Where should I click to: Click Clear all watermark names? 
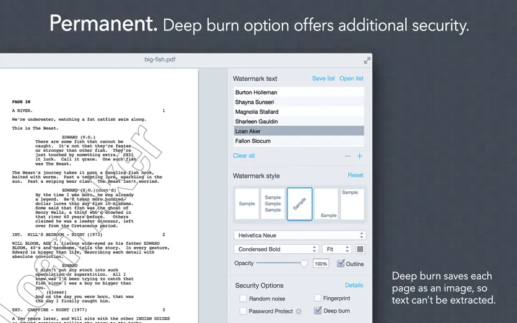coord(244,156)
